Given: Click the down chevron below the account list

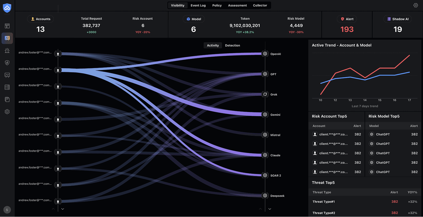Looking at the screenshot, I should point(63,209).
